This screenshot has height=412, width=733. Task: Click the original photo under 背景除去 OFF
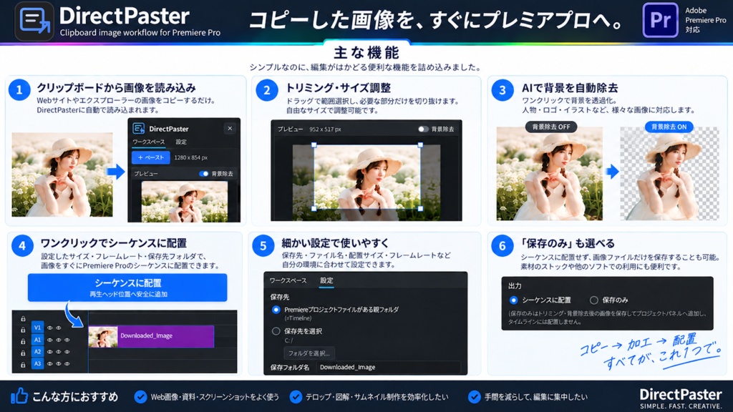click(x=549, y=173)
